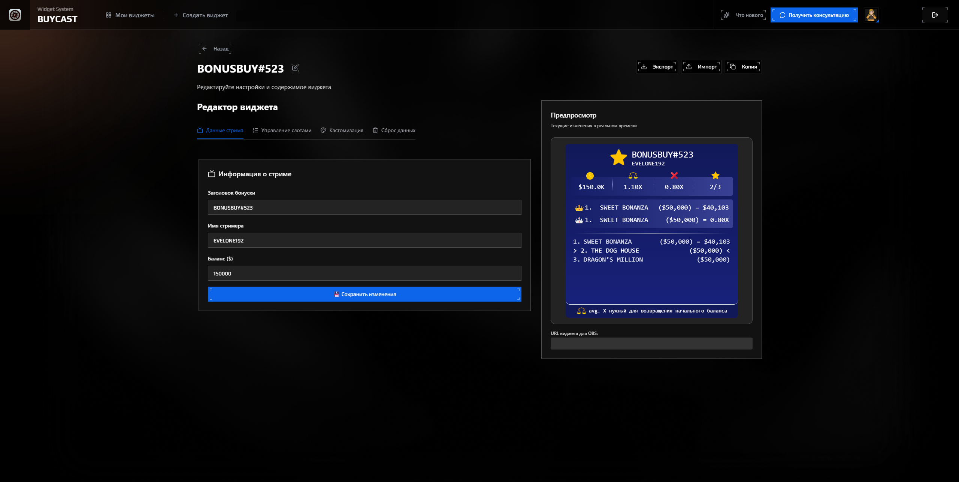Viewport: 959px width, 482px height.
Task: Open Что нового
Action: (x=744, y=15)
